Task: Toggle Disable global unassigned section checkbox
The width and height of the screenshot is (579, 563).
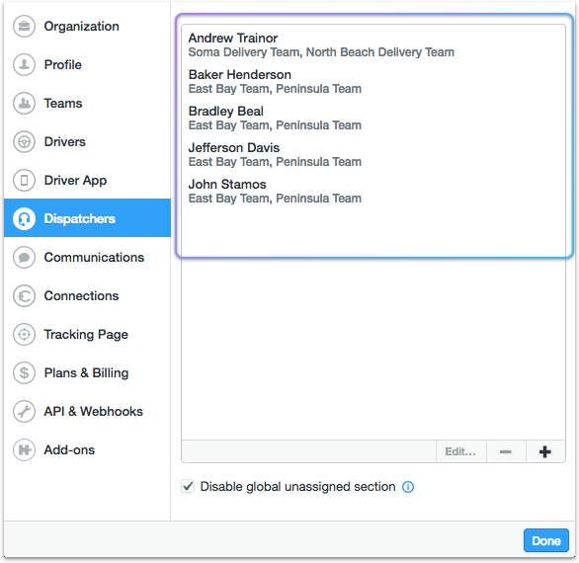Action: (x=188, y=486)
